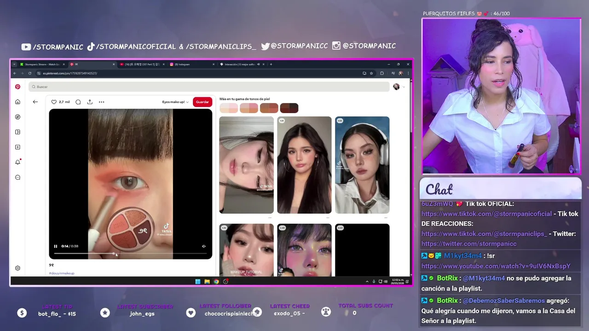Image resolution: width=589 pixels, height=331 pixels.
Task: Open the Pinterest logo home link
Action: pyautogui.click(x=17, y=86)
